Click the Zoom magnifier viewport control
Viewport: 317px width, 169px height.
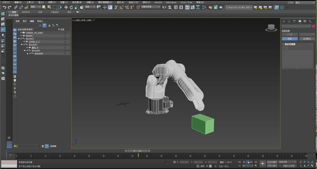click(301, 162)
